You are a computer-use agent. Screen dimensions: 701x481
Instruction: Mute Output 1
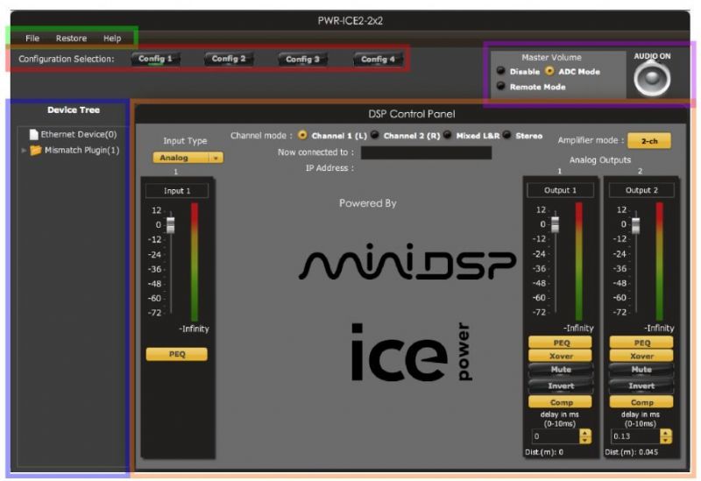point(561,370)
